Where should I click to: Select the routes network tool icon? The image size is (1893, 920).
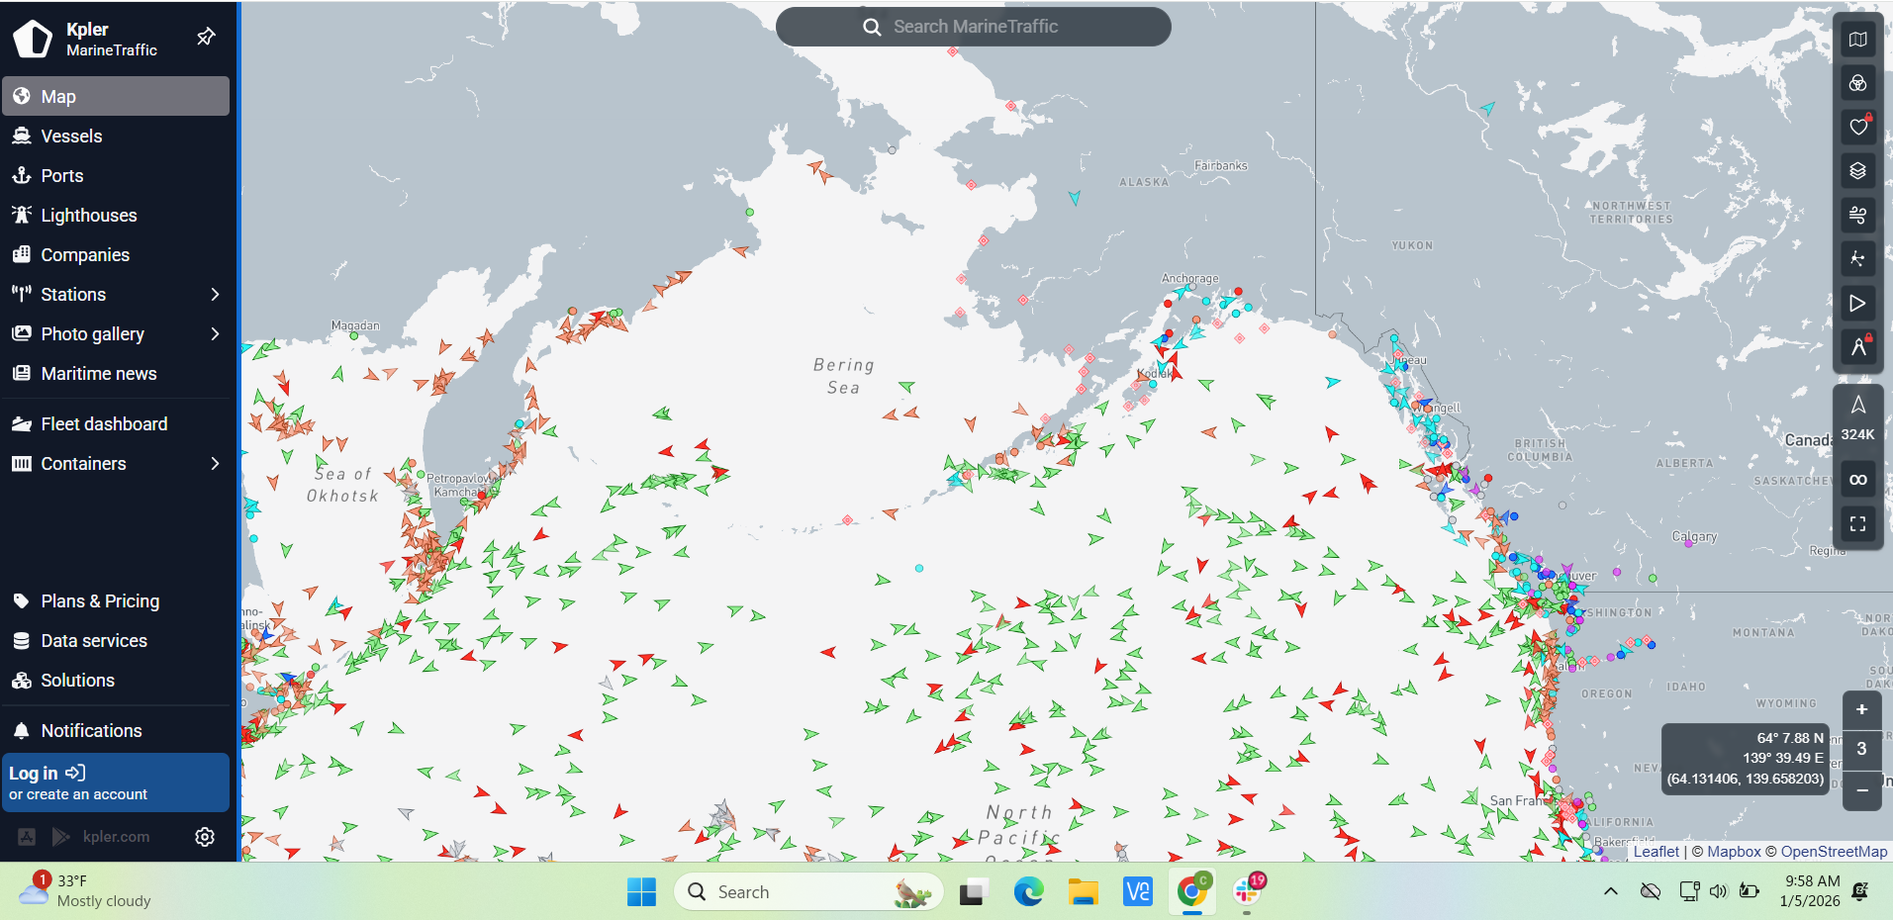point(1857,259)
